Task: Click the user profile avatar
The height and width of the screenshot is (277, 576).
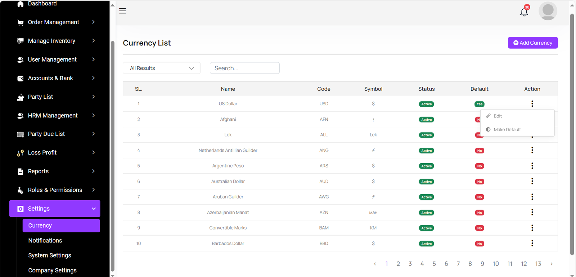Action: [548, 11]
